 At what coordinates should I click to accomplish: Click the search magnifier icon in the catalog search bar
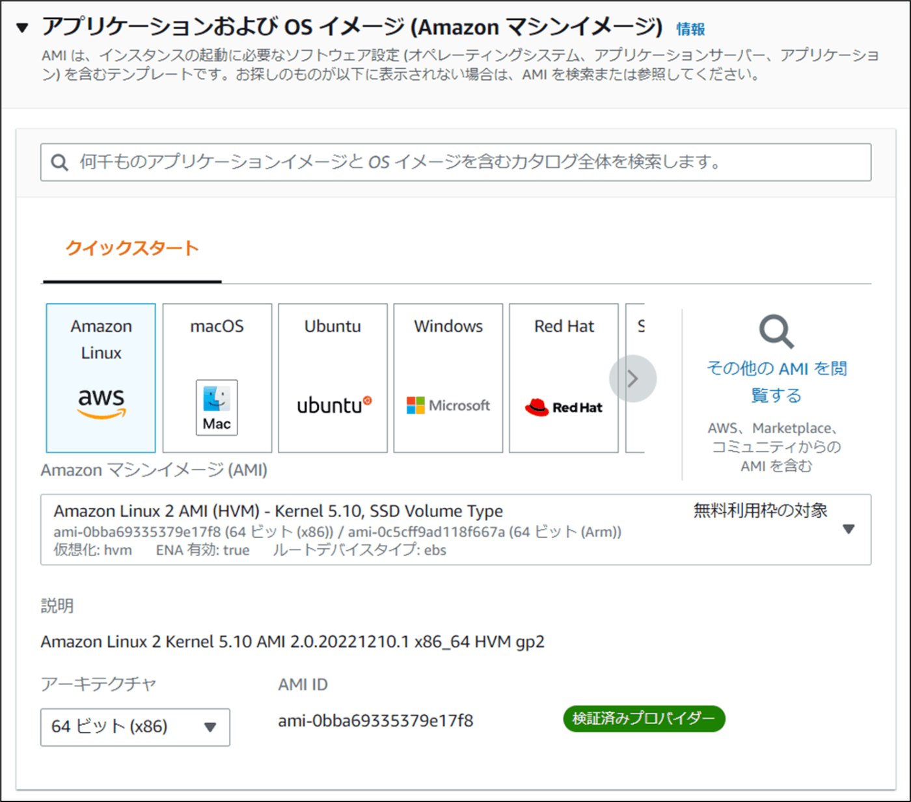tap(60, 162)
